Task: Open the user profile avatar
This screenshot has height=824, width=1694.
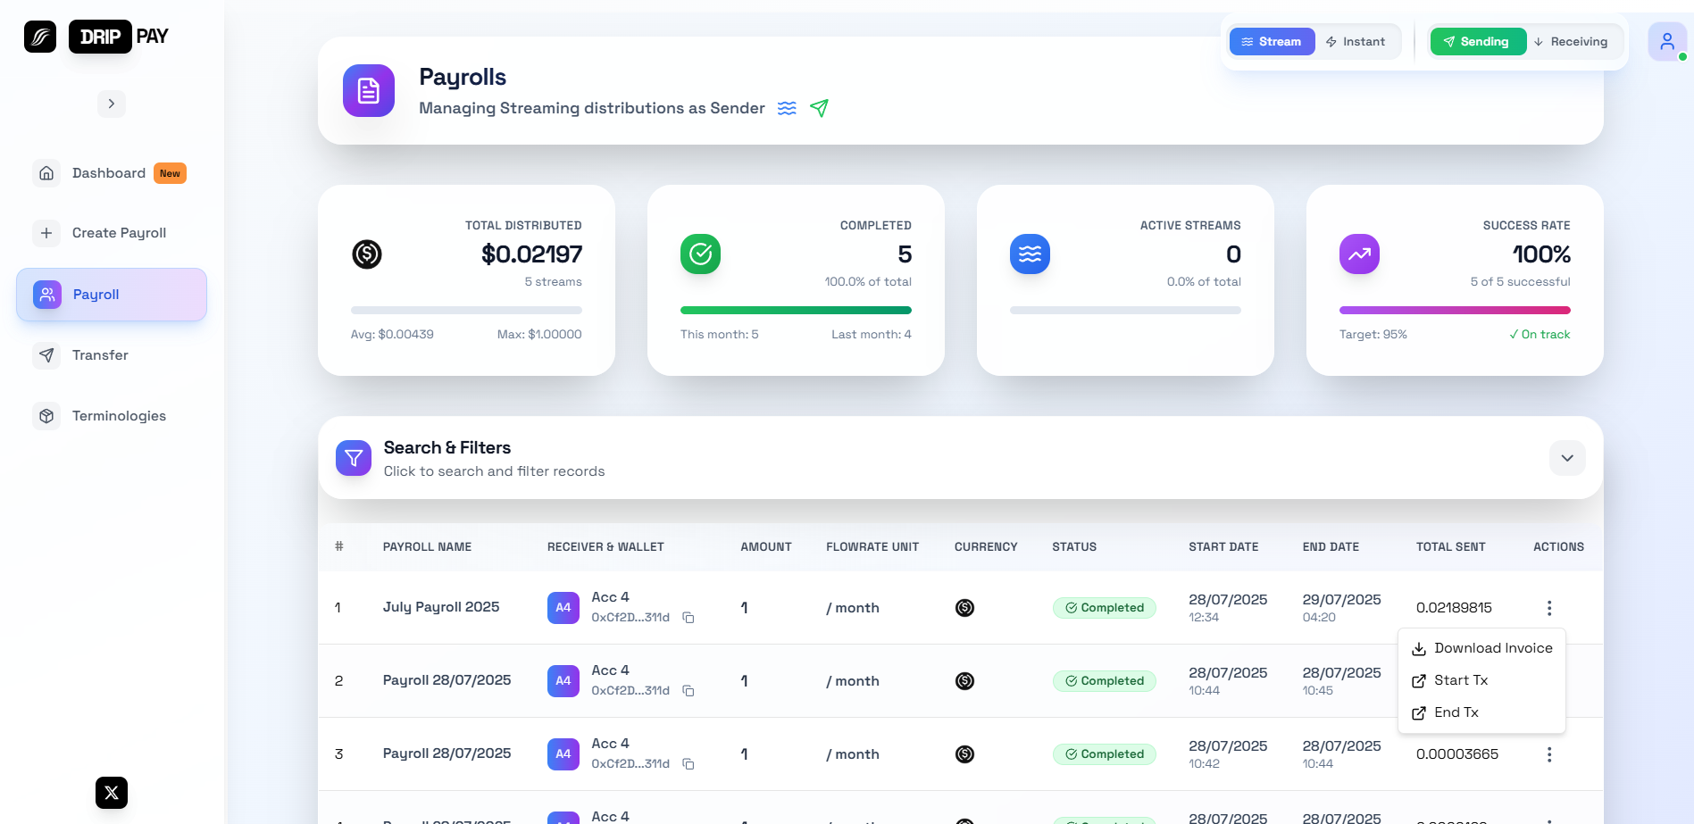Action: (1667, 42)
